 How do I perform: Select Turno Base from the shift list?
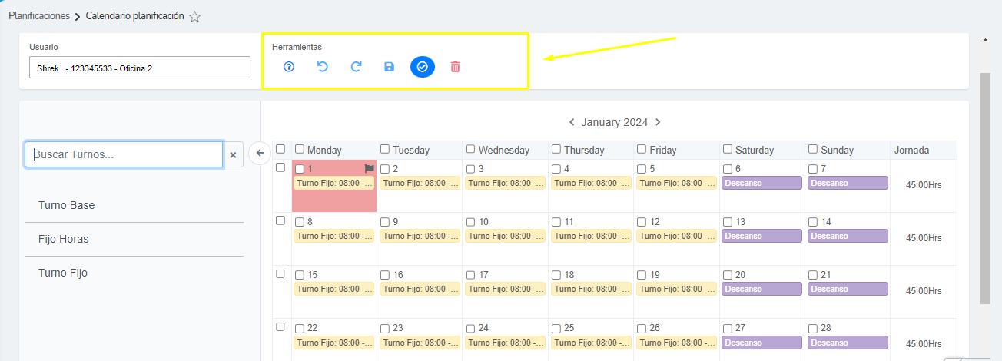pyautogui.click(x=67, y=206)
